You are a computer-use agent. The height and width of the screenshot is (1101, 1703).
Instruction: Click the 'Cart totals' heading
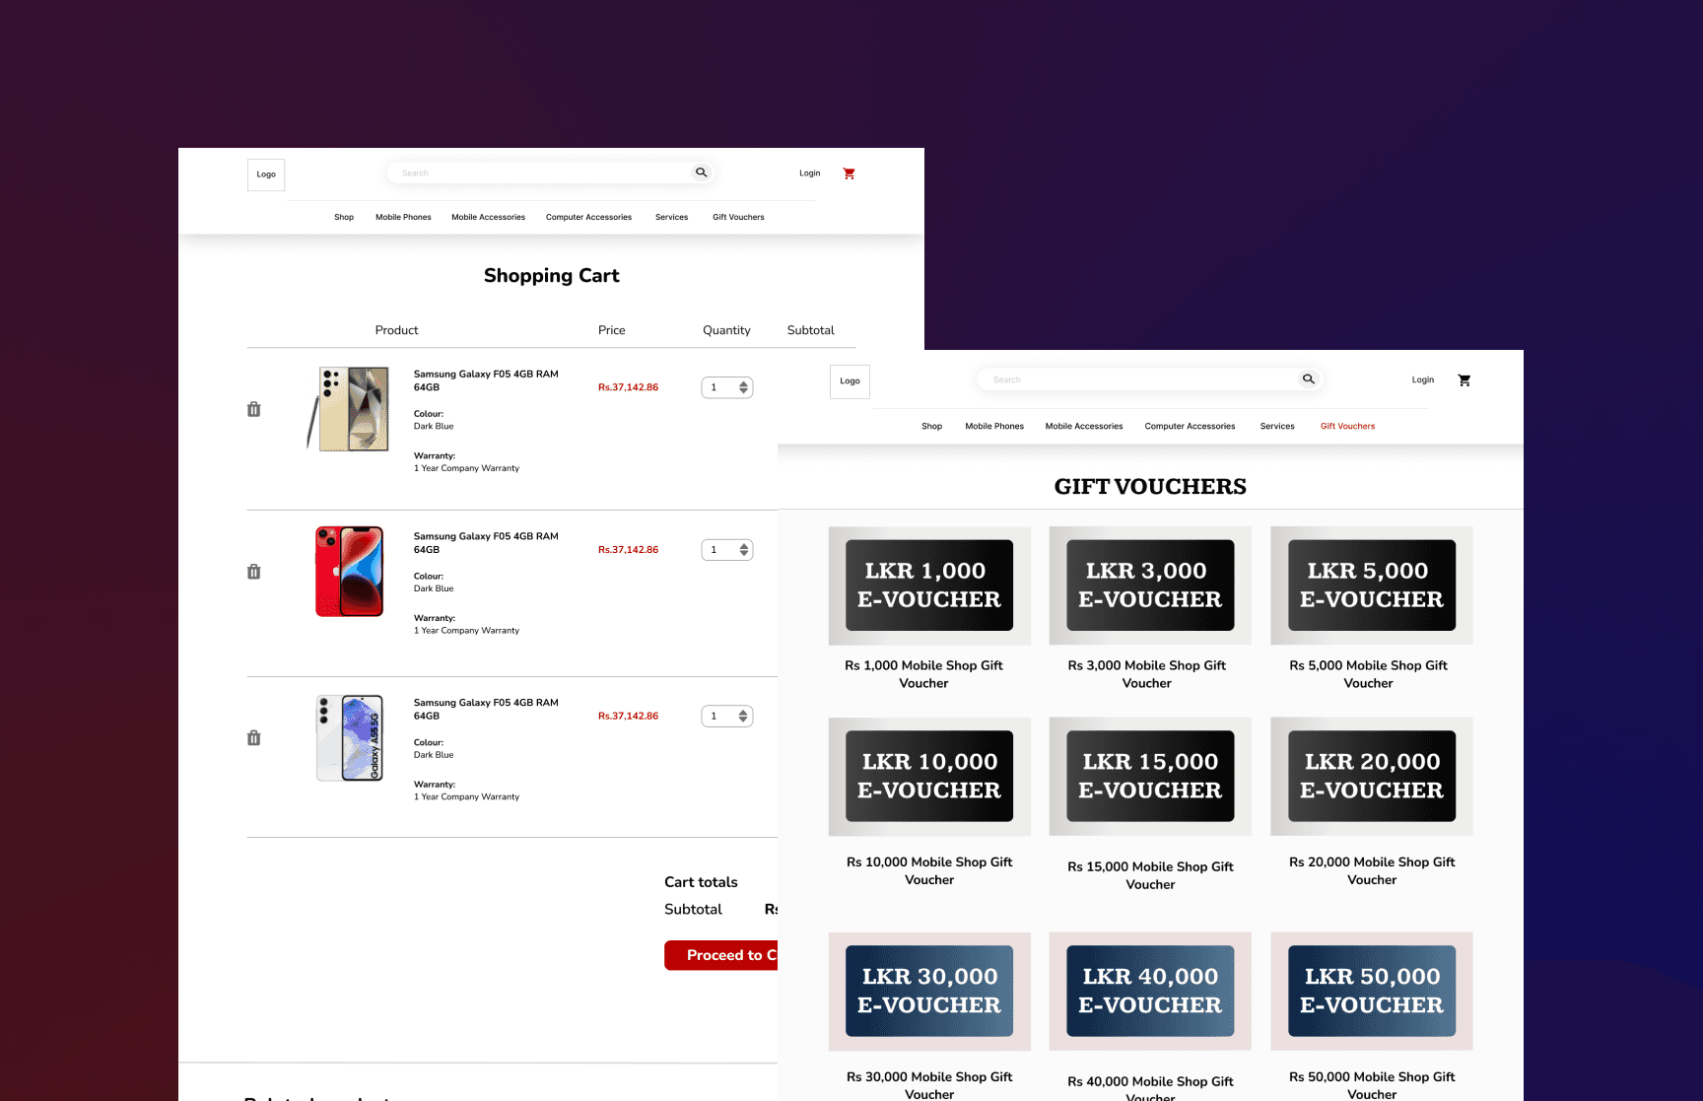point(701,882)
